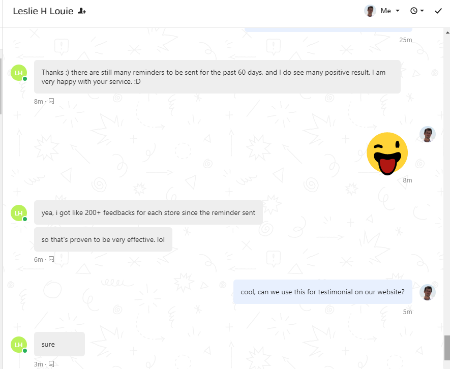This screenshot has width=450, height=369.
Task: Click the agent avatar beside testimonial message
Action: tap(427, 292)
